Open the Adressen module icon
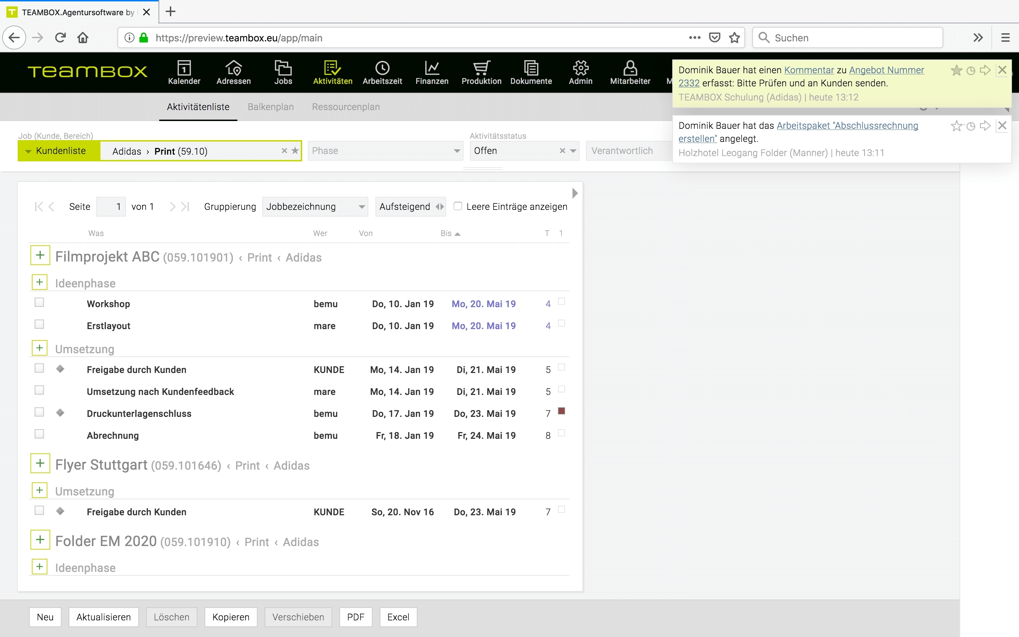This screenshot has height=637, width=1019. [233, 68]
